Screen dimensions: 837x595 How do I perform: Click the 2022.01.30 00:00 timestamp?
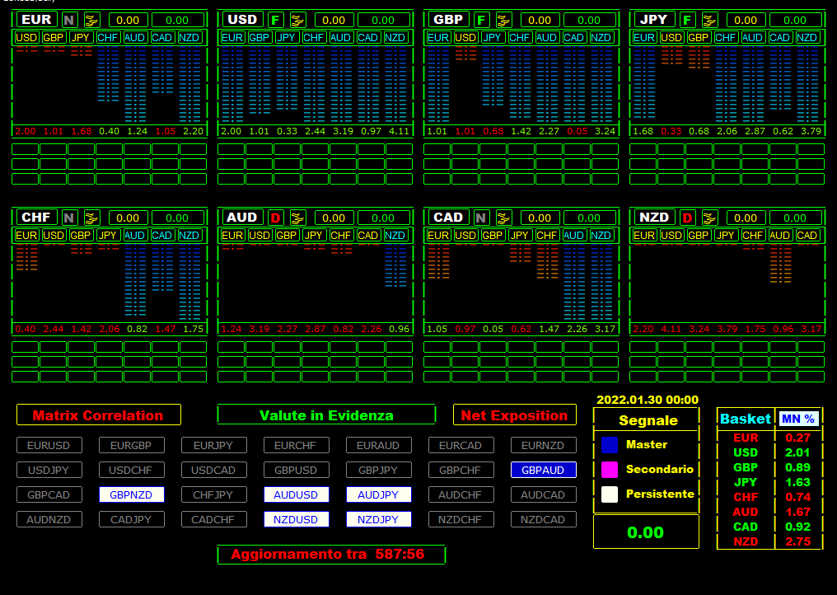point(647,400)
